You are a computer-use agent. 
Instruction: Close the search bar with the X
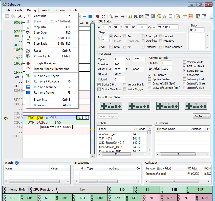pos(87,23)
